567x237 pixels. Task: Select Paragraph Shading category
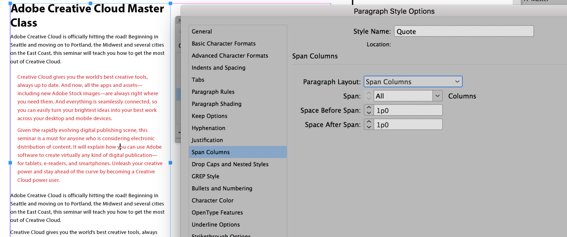click(238, 104)
